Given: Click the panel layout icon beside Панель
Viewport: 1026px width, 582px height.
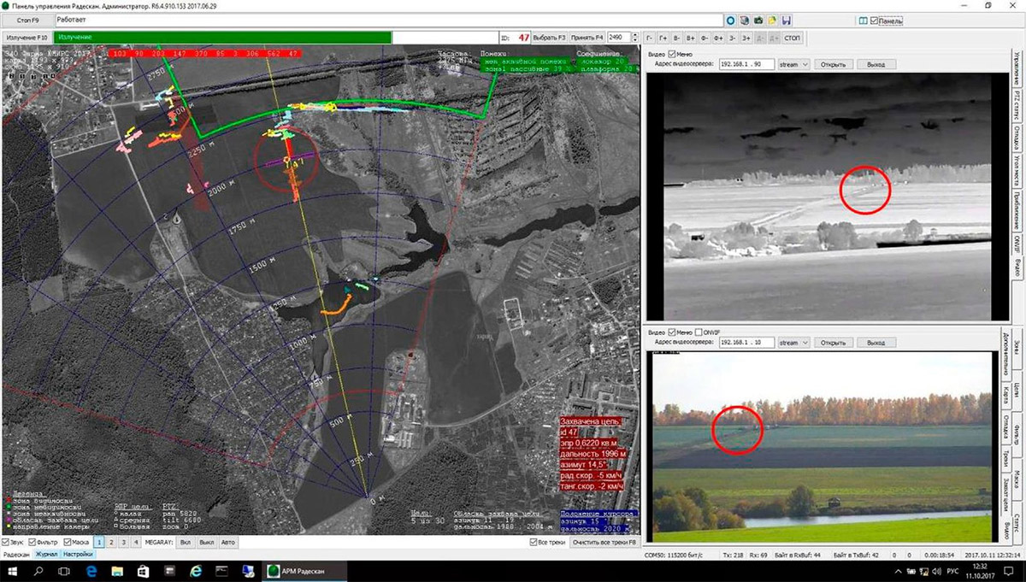Looking at the screenshot, I should point(864,20).
